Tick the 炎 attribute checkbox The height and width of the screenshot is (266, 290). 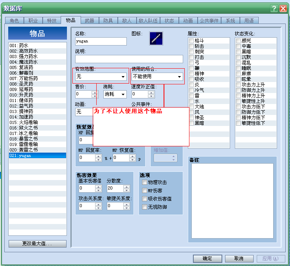[191, 85]
